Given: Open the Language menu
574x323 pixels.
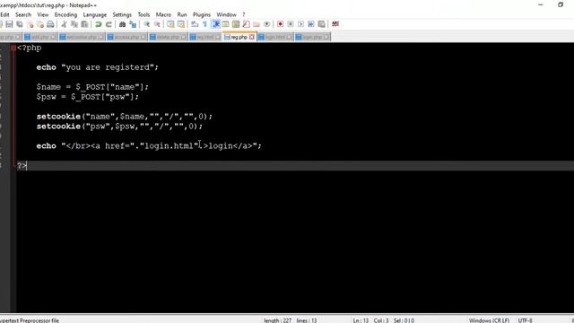Looking at the screenshot, I should pos(95,14).
